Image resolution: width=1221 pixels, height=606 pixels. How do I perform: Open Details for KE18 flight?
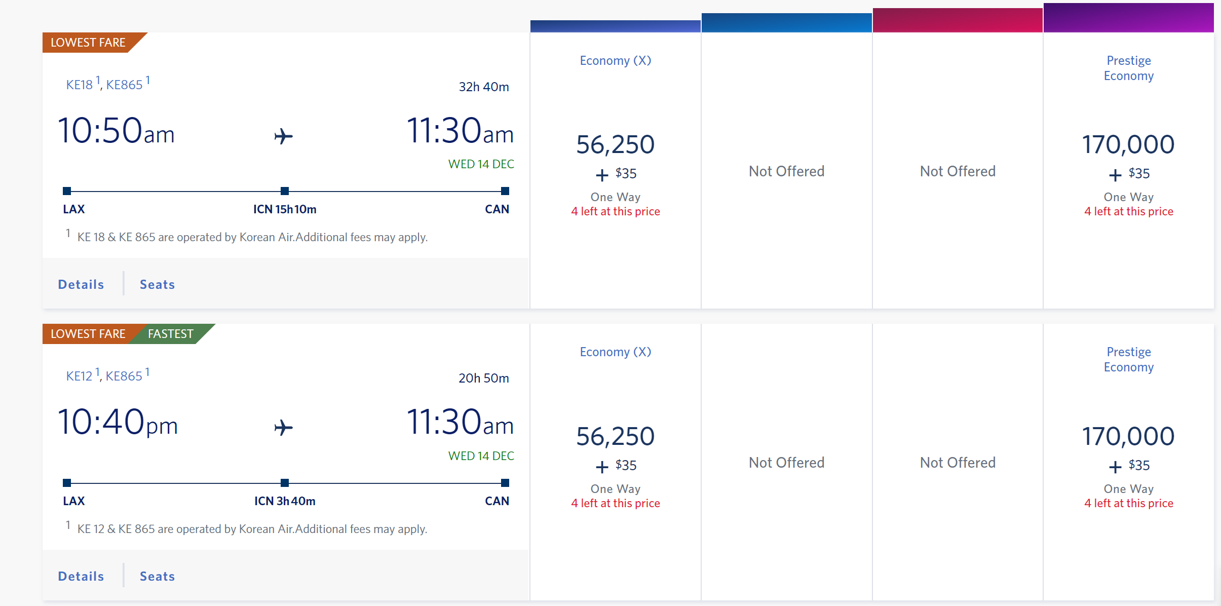(x=81, y=284)
